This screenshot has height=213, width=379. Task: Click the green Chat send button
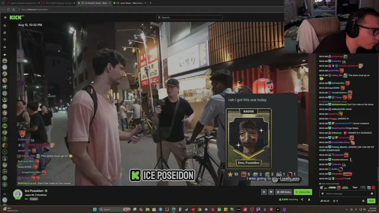pyautogui.click(x=371, y=201)
